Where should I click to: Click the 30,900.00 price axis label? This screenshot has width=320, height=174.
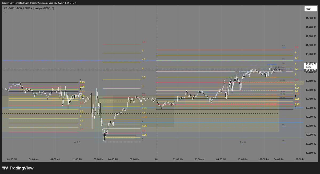(311, 54)
